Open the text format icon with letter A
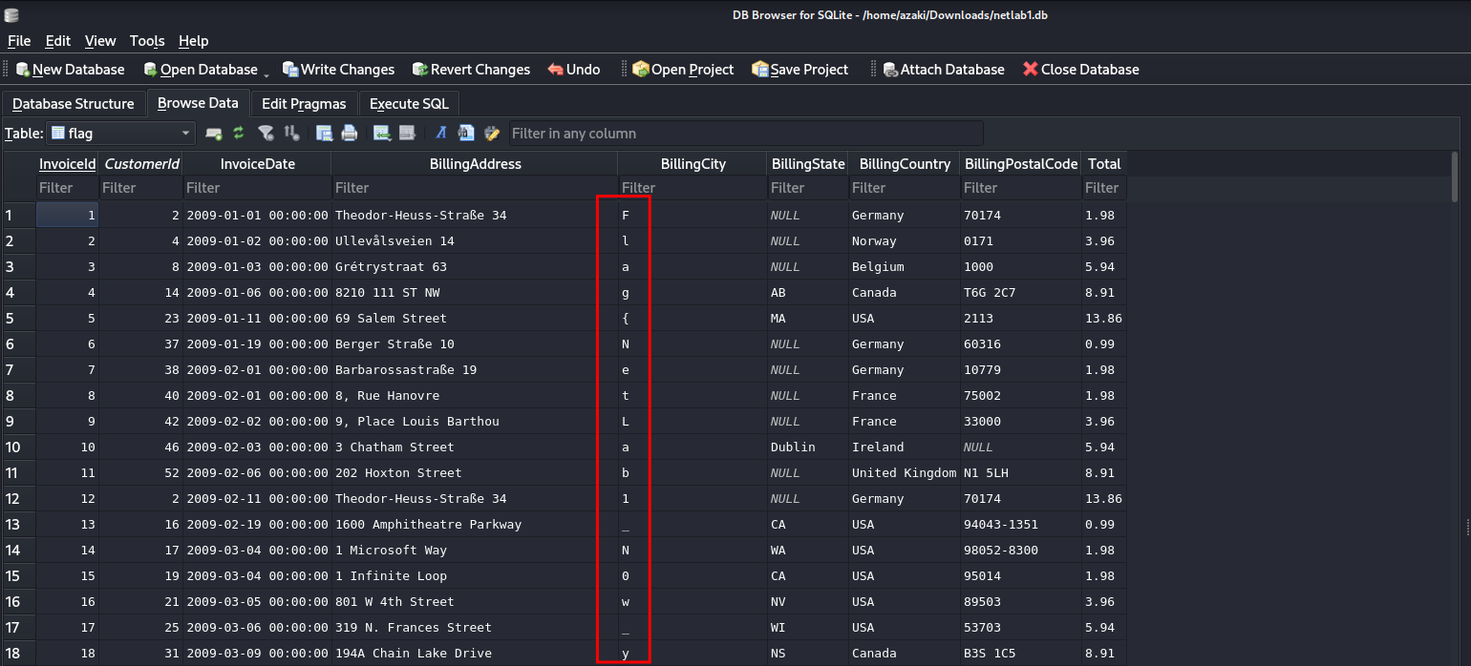The height and width of the screenshot is (666, 1471). point(441,134)
